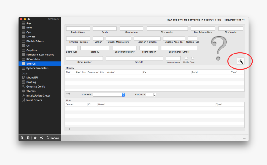Open the Themes tool
Screen dimensions: 267x165
40,91
